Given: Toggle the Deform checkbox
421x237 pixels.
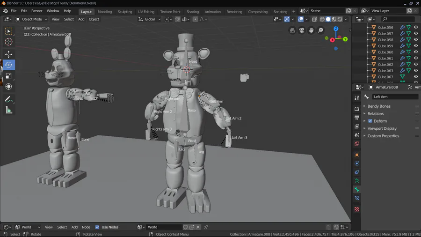Looking at the screenshot, I should pos(370,121).
